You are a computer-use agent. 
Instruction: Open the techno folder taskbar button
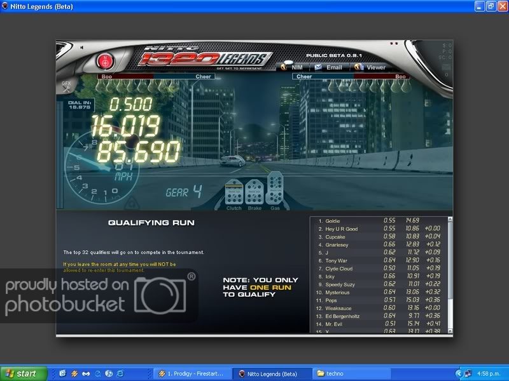pos(352,373)
